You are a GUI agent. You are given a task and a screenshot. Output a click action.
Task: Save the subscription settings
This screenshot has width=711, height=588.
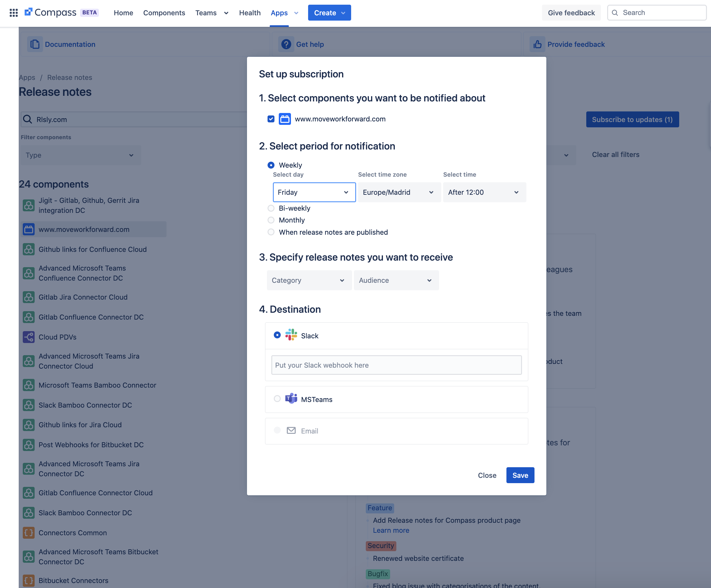pos(520,475)
